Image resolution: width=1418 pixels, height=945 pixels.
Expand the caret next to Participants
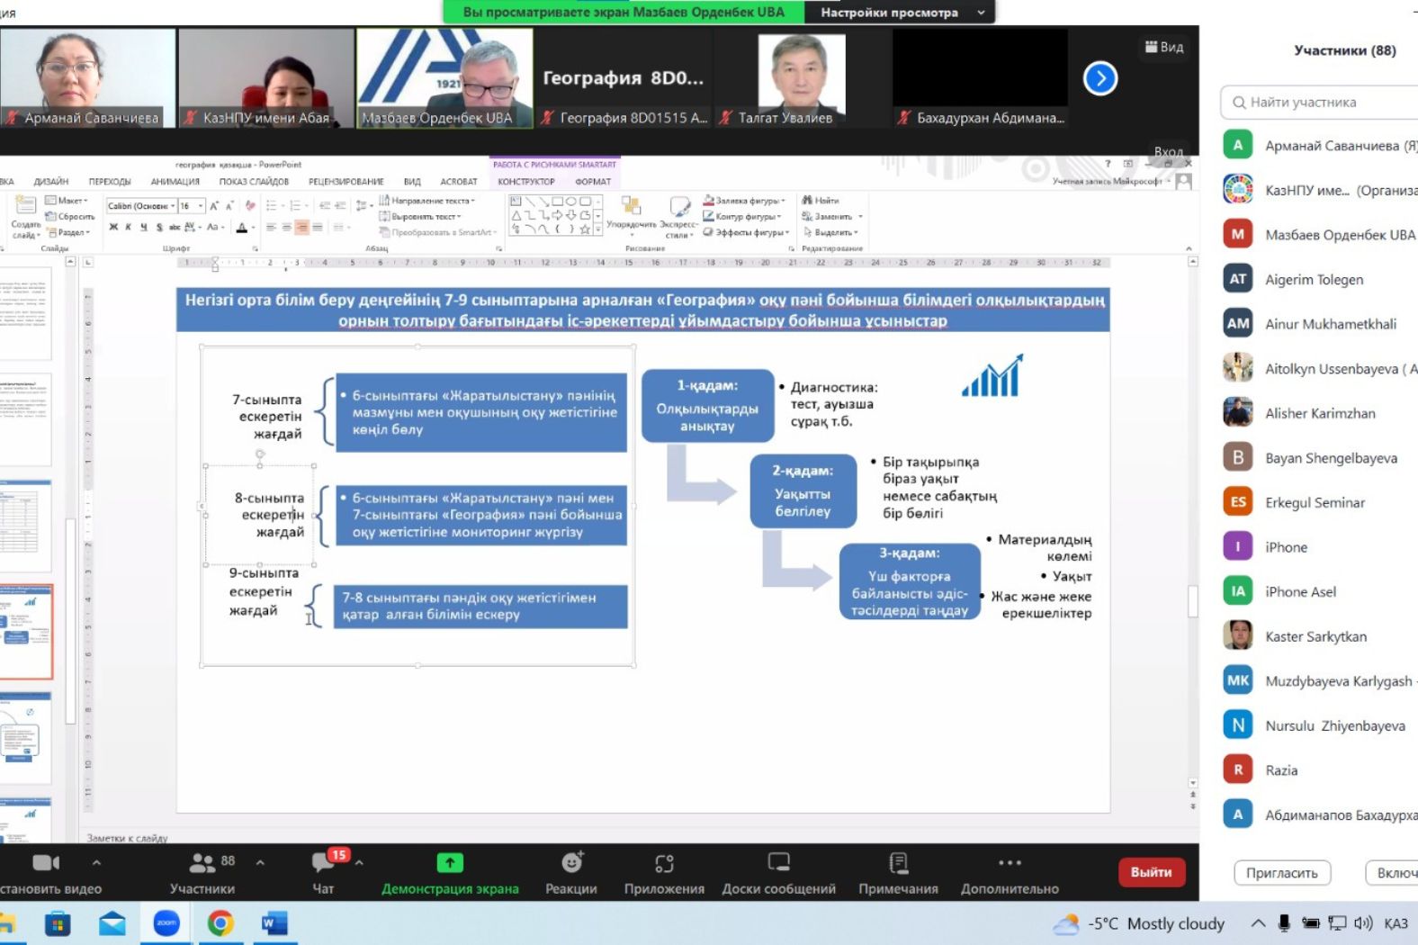coord(260,862)
